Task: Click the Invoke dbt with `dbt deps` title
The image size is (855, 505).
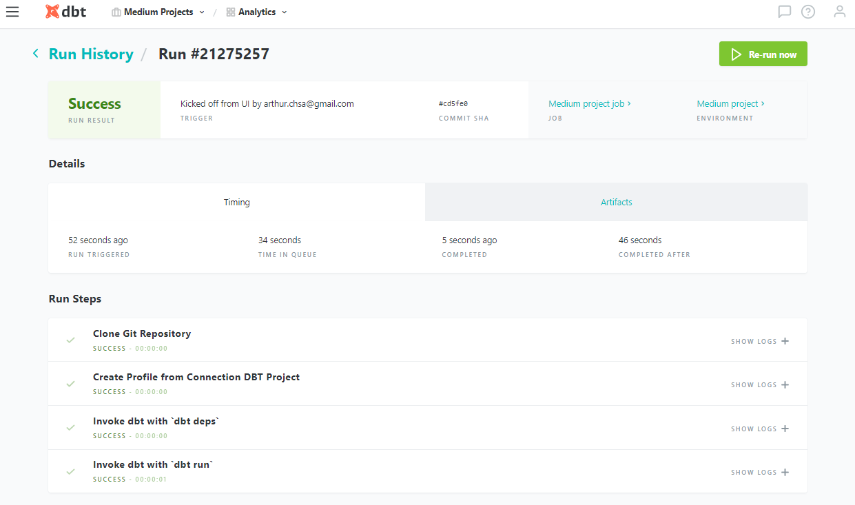Action: click(156, 421)
